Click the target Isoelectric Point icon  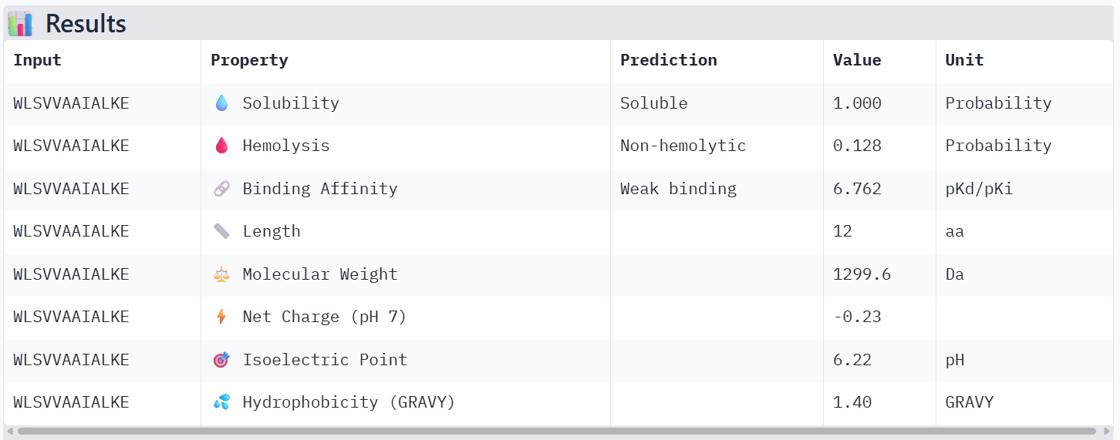point(222,360)
